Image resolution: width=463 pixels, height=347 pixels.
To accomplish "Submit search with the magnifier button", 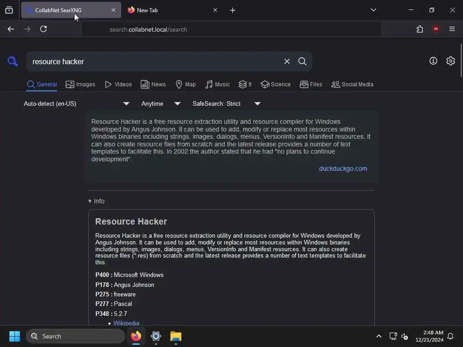I will [302, 61].
